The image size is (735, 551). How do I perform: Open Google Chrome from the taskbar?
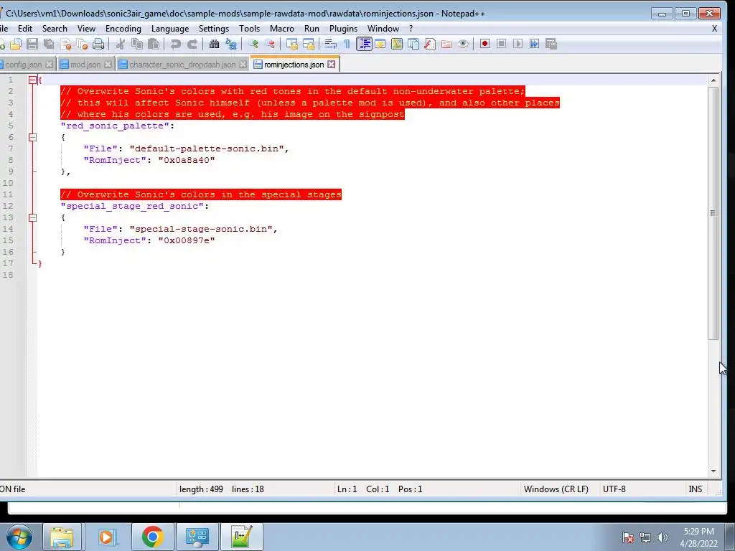152,537
